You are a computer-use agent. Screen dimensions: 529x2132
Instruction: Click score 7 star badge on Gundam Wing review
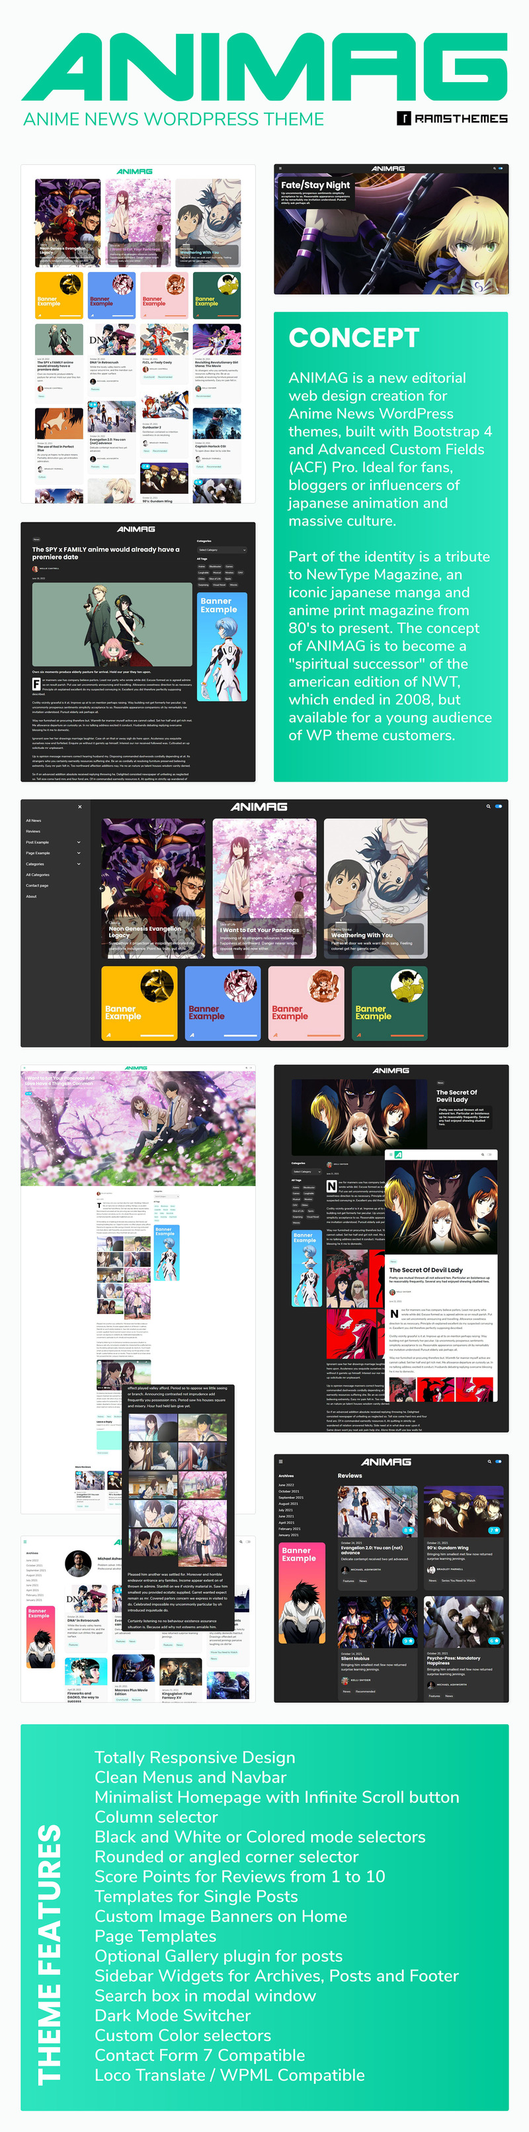tap(495, 1531)
